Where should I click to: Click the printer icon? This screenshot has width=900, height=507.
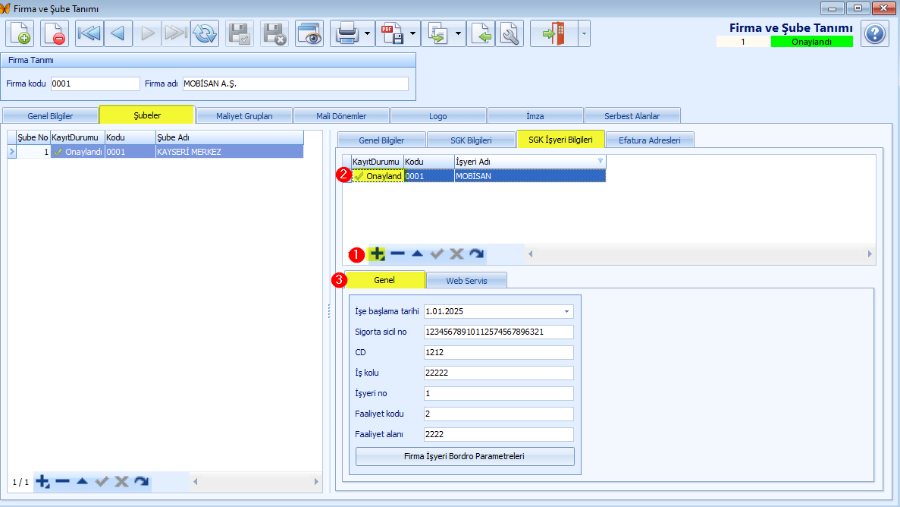point(347,33)
